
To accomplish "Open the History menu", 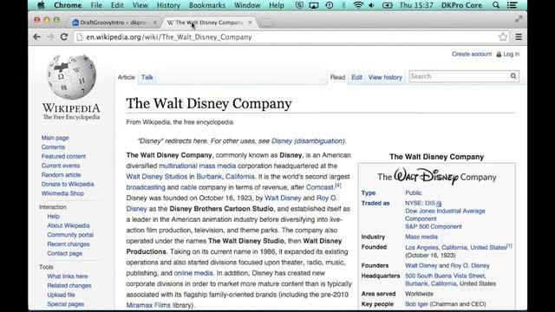I will click(168, 5).
